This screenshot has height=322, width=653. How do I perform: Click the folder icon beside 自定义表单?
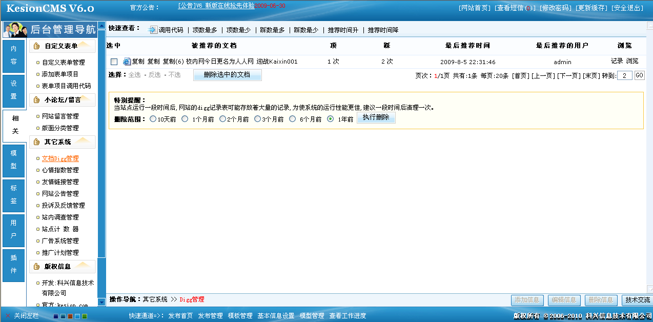coord(35,47)
